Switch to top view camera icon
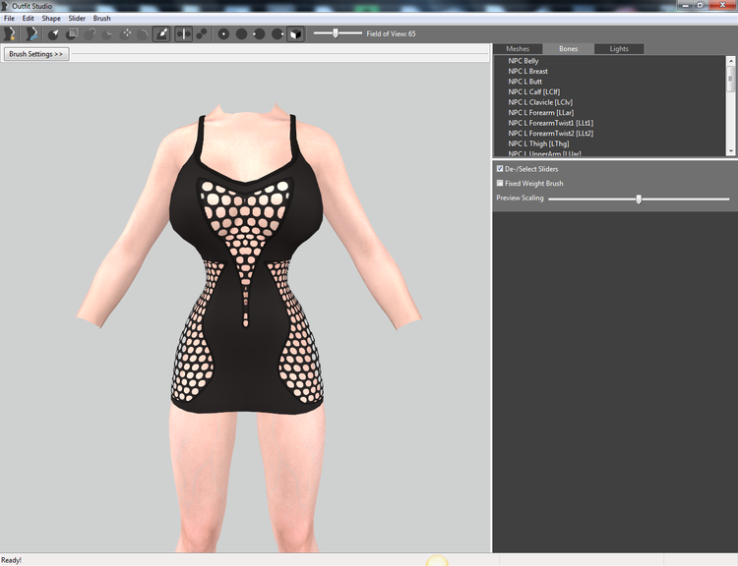Image resolution: width=738 pixels, height=566 pixels. pyautogui.click(x=223, y=33)
